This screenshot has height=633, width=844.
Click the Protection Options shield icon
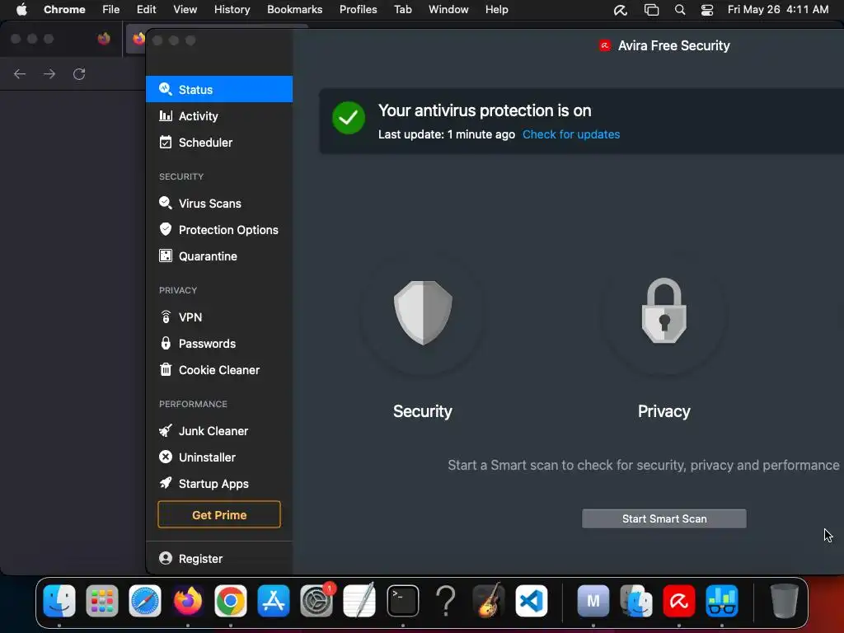[x=166, y=229]
